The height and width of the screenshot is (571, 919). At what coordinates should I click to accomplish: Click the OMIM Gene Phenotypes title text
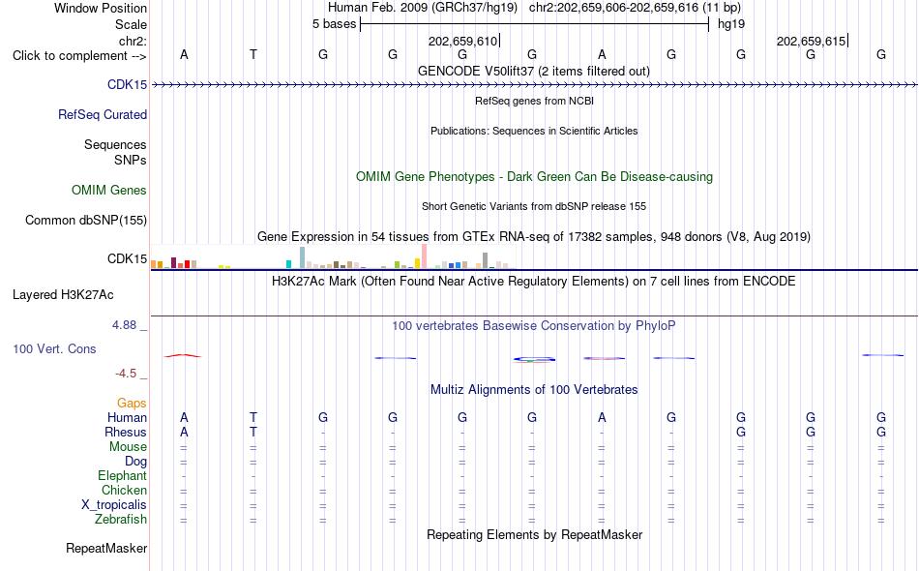click(534, 176)
